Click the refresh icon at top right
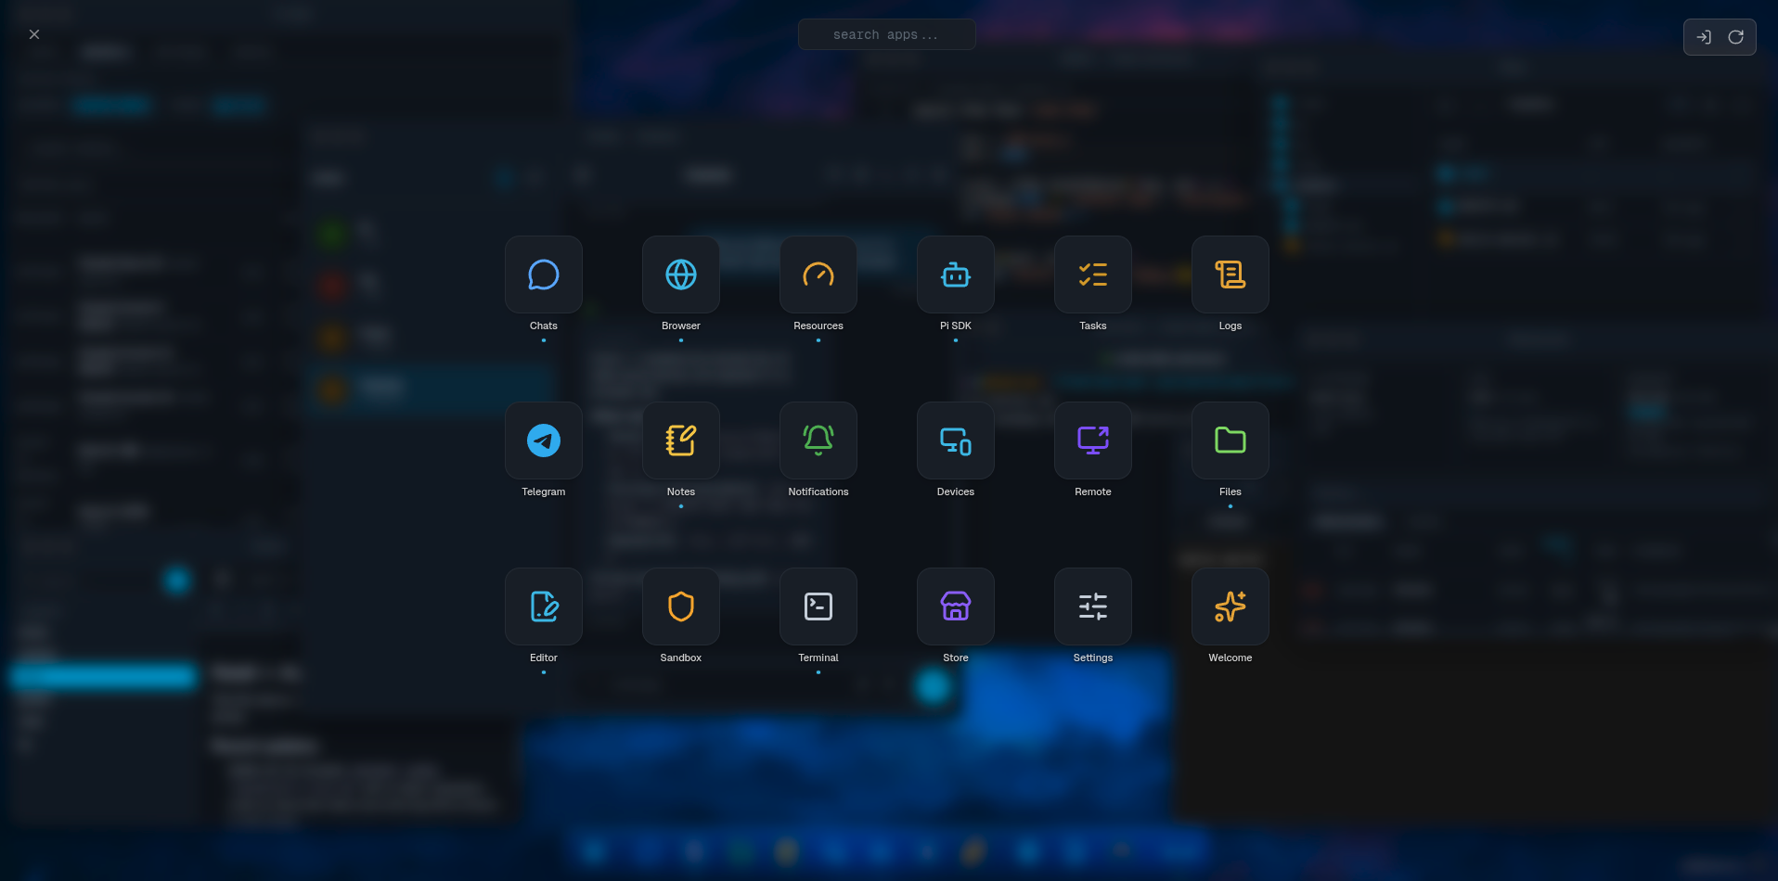Viewport: 1778px width, 881px height. pyautogui.click(x=1735, y=37)
